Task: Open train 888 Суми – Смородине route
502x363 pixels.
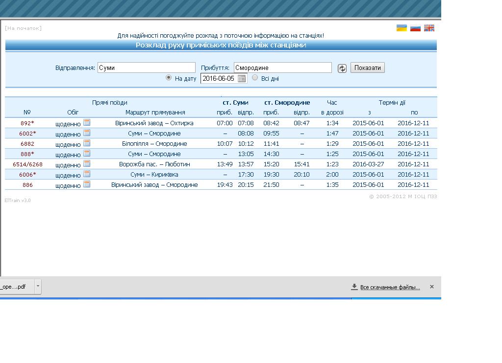Action: point(154,154)
